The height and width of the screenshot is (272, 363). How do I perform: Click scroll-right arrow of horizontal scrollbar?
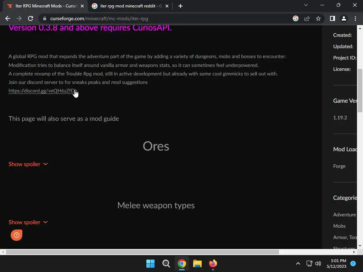[354, 252]
